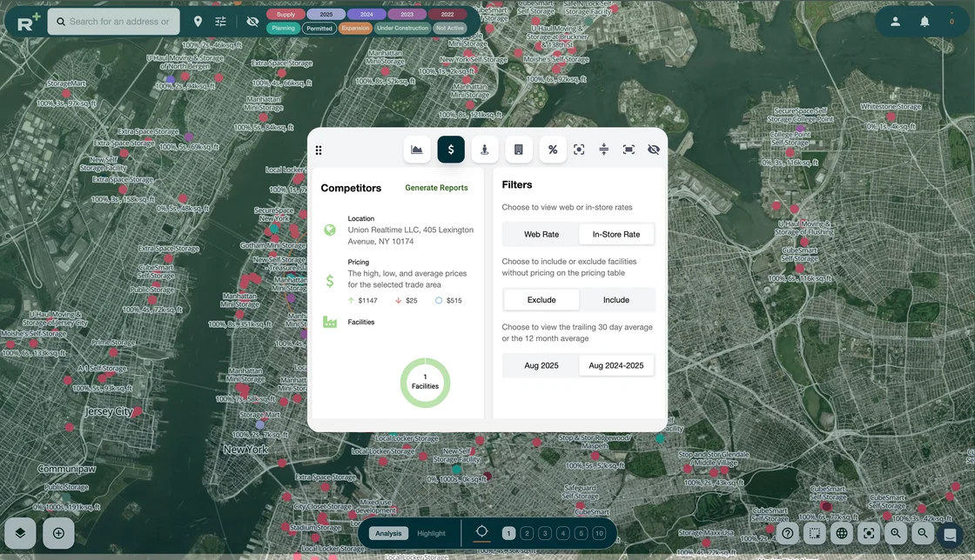Toggle the 2025 year chip
Screen dimensions: 975x560
pos(326,14)
